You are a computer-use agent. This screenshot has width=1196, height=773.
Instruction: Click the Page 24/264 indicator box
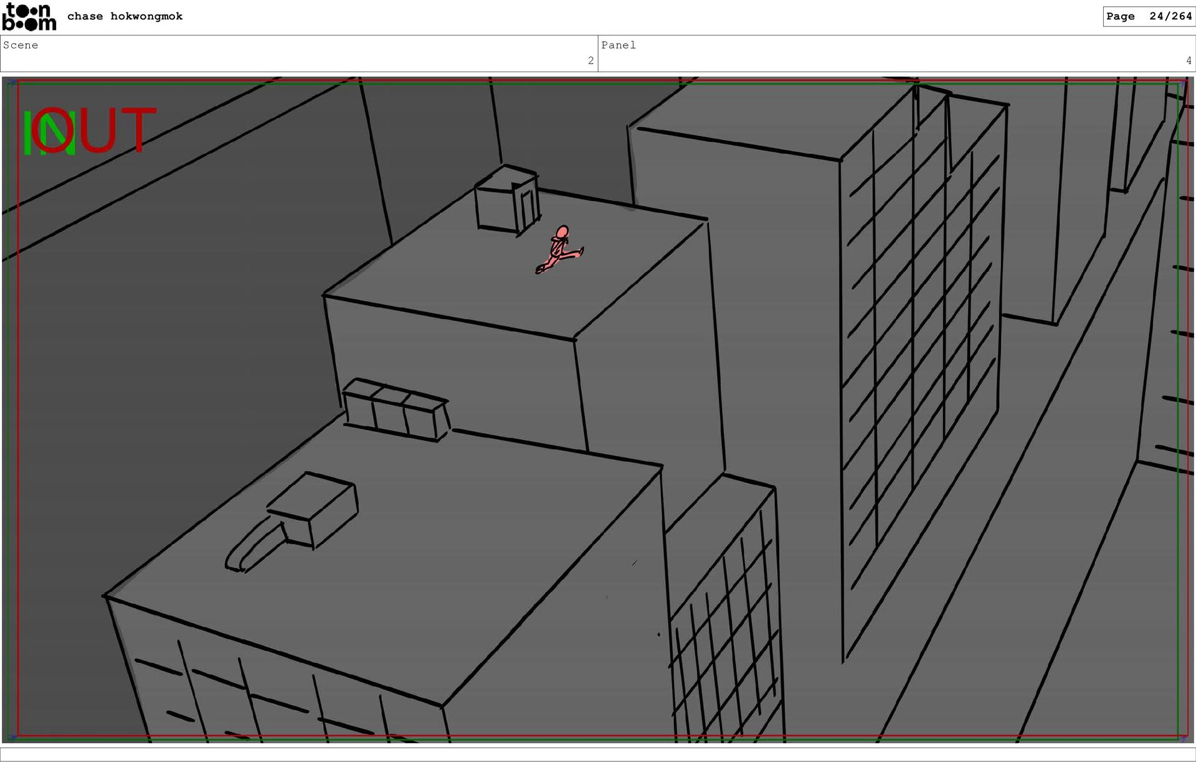pos(1149,17)
